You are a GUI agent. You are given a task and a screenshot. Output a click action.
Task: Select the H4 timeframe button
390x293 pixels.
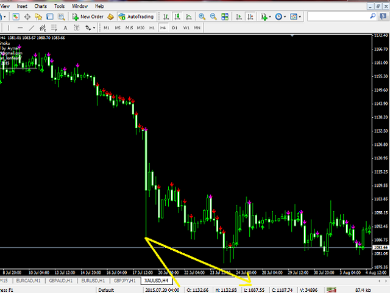coord(163,28)
